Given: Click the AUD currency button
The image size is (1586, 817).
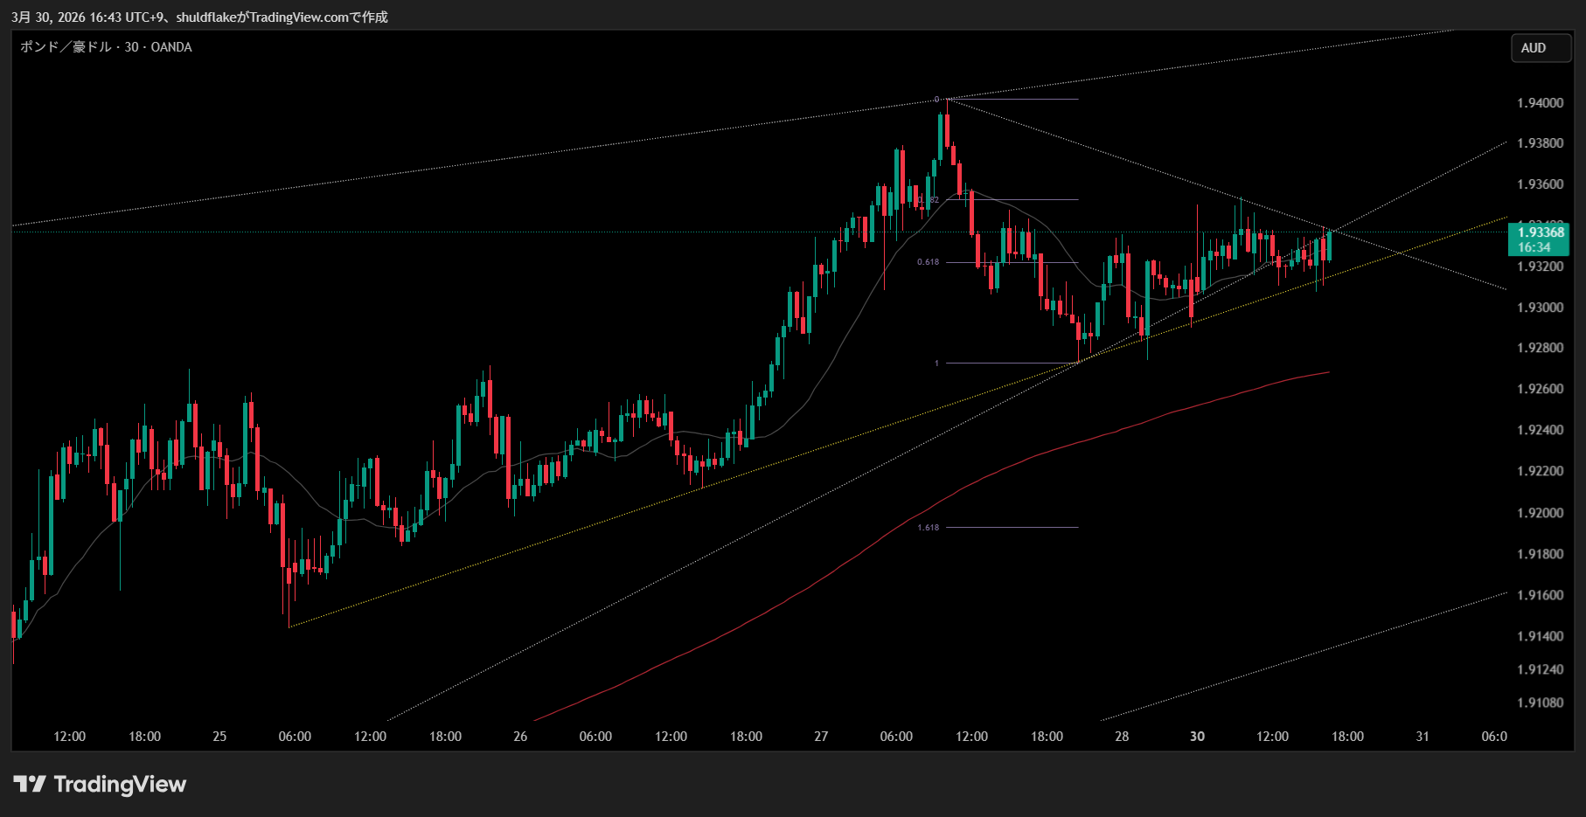Looking at the screenshot, I should pyautogui.click(x=1533, y=48).
